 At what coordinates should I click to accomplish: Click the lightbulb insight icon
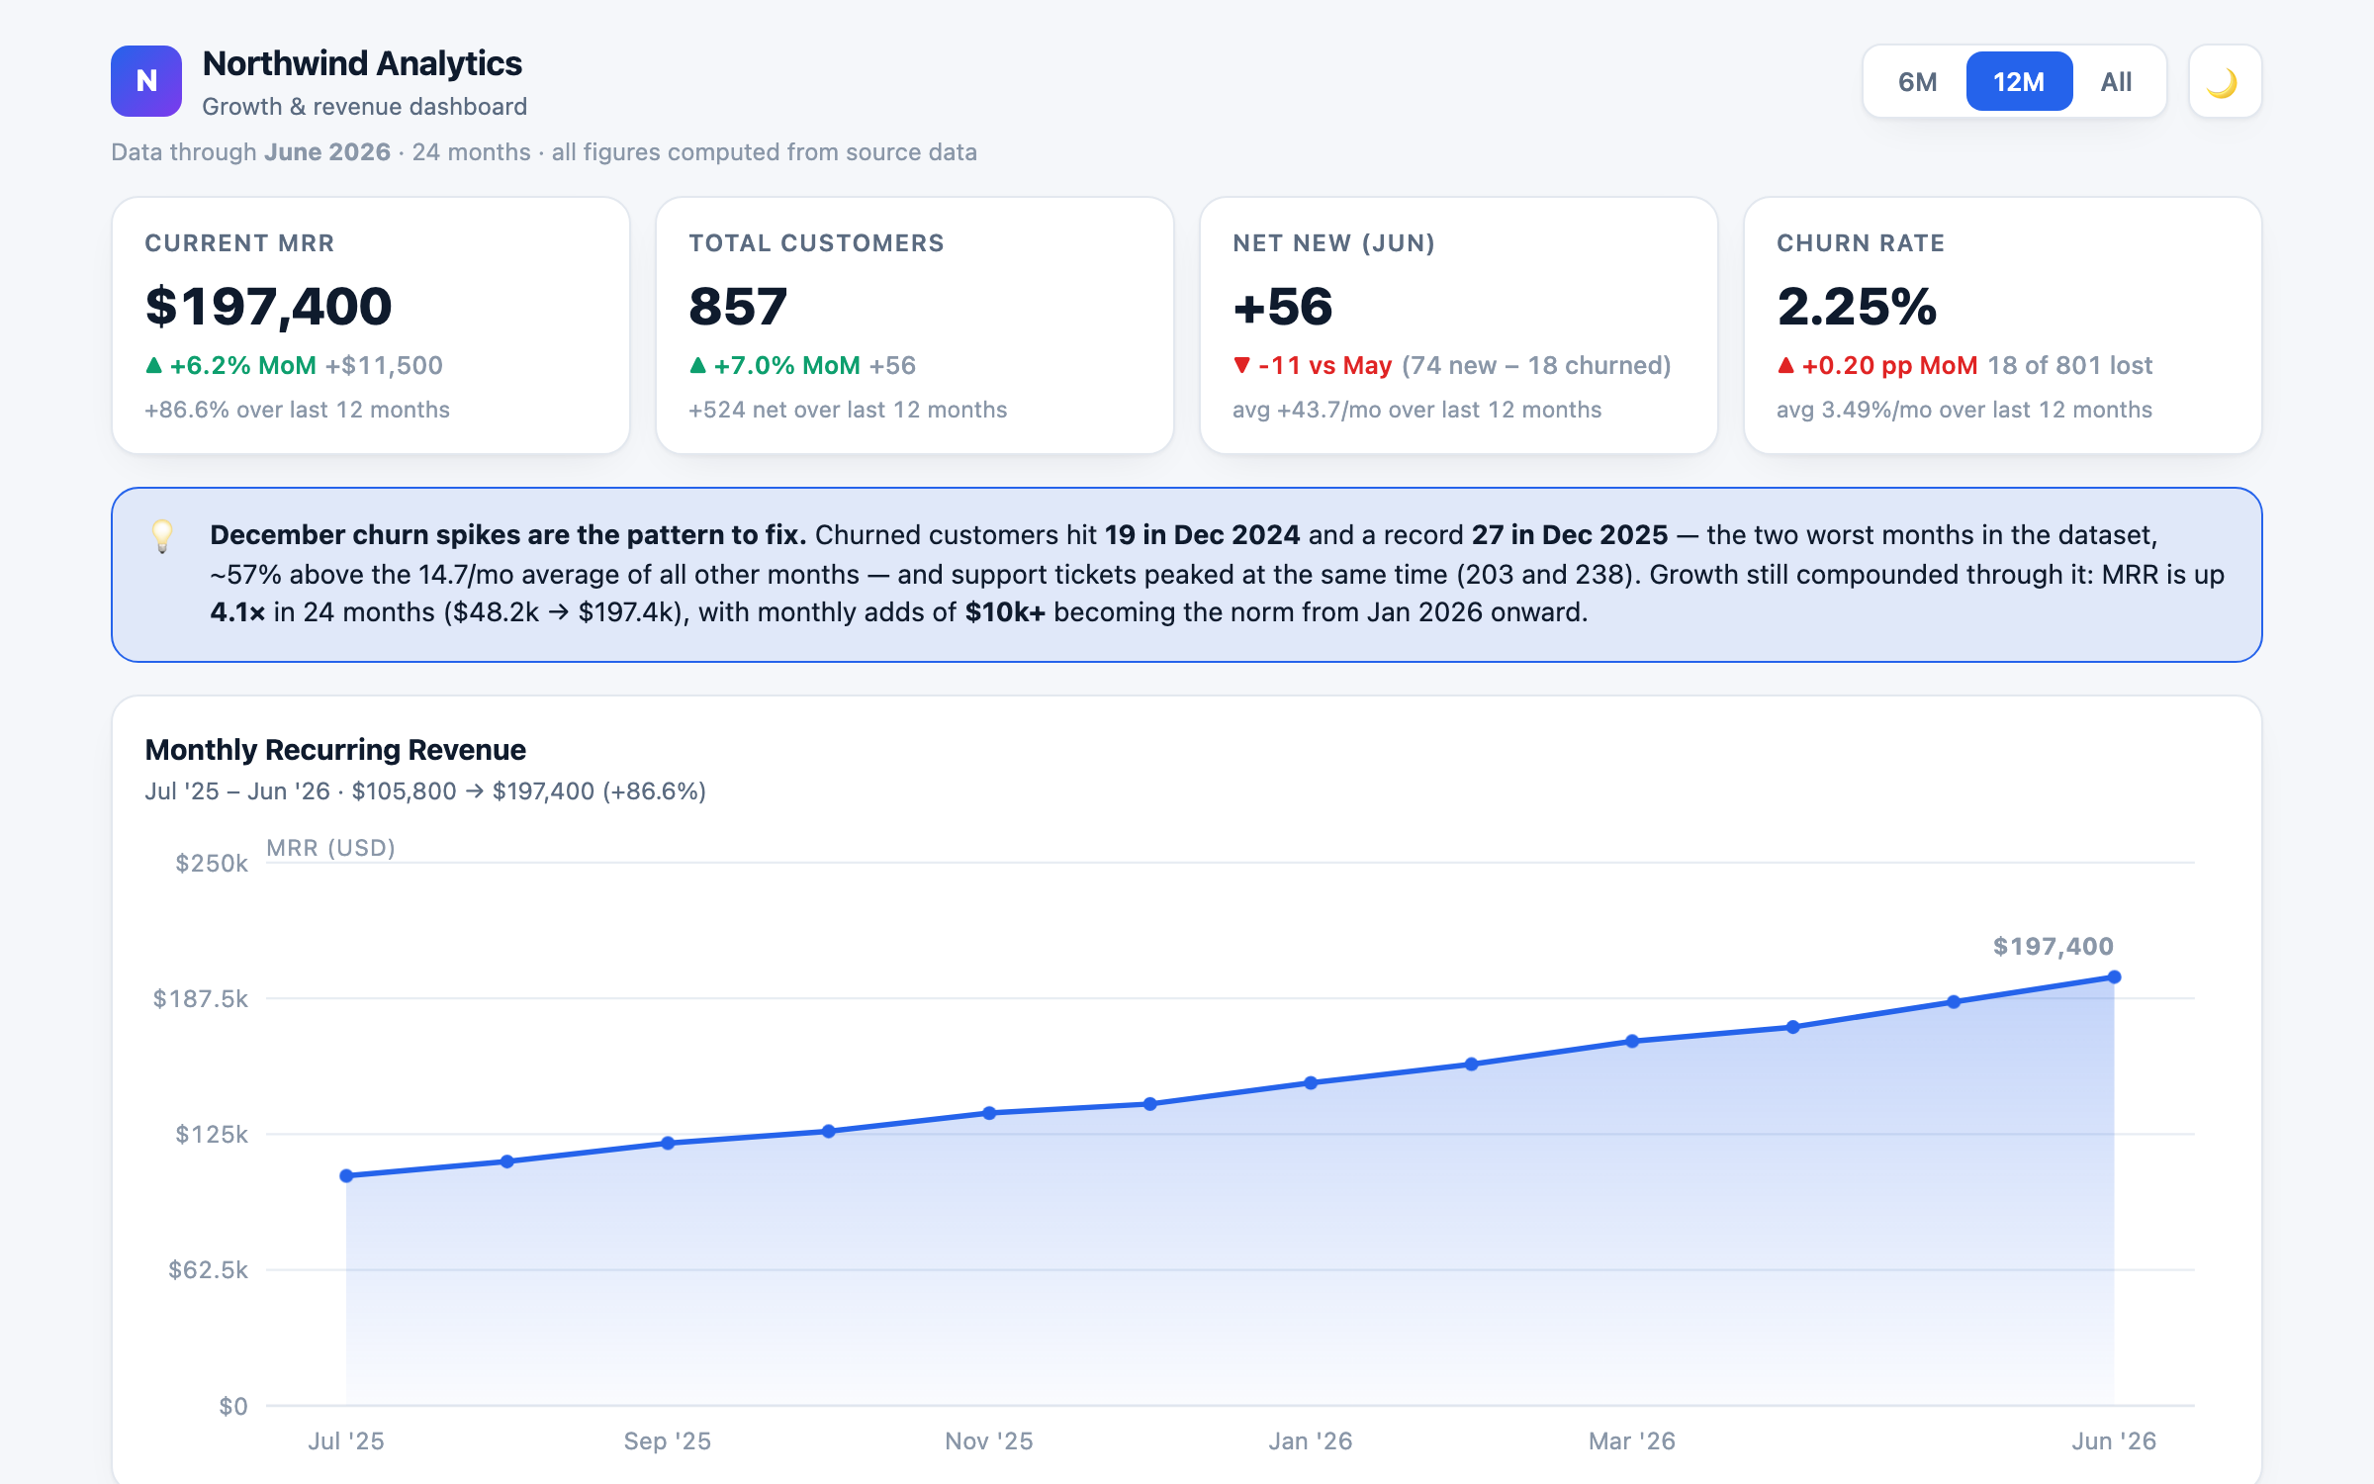pos(162,536)
